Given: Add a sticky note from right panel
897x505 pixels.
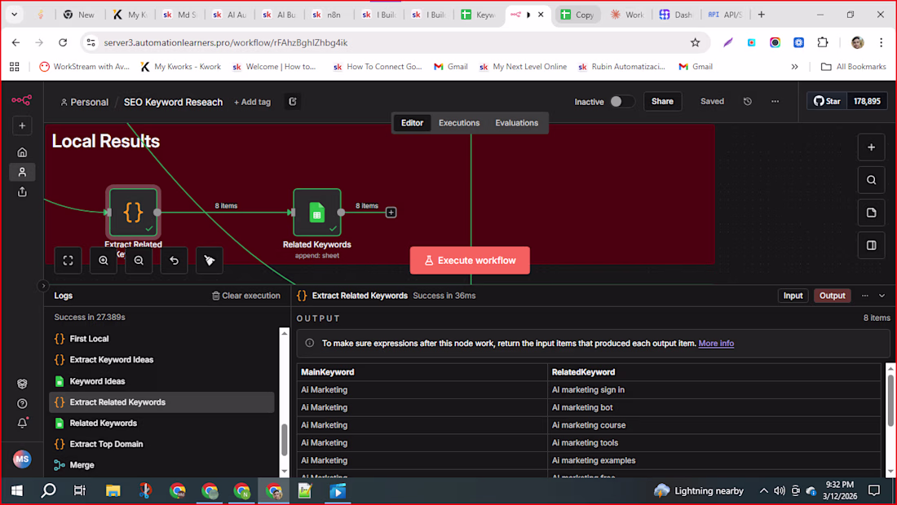Looking at the screenshot, I should [x=871, y=213].
